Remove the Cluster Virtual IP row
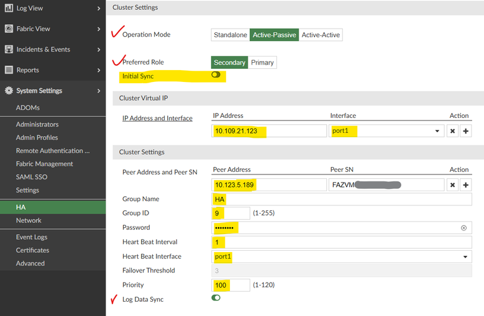This screenshot has height=316, width=484. pos(452,131)
